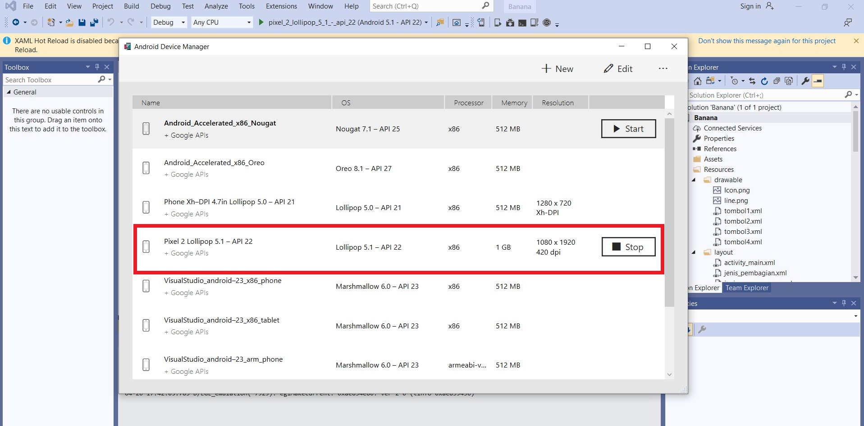This screenshot has width=864, height=426.
Task: Refresh Solution Explorer with blue arrow
Action: pyautogui.click(x=764, y=81)
